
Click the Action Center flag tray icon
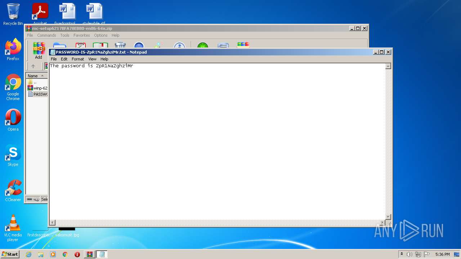coord(427,254)
